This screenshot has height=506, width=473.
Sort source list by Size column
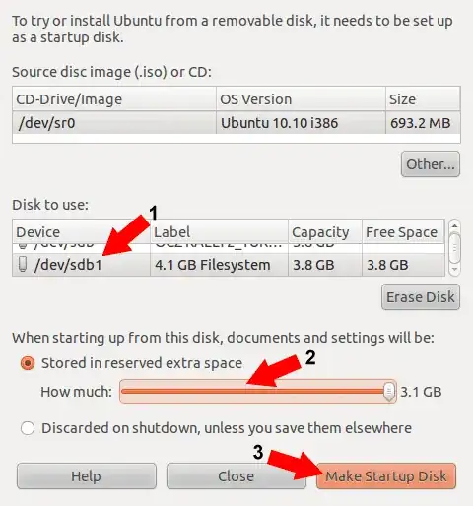[423, 99]
